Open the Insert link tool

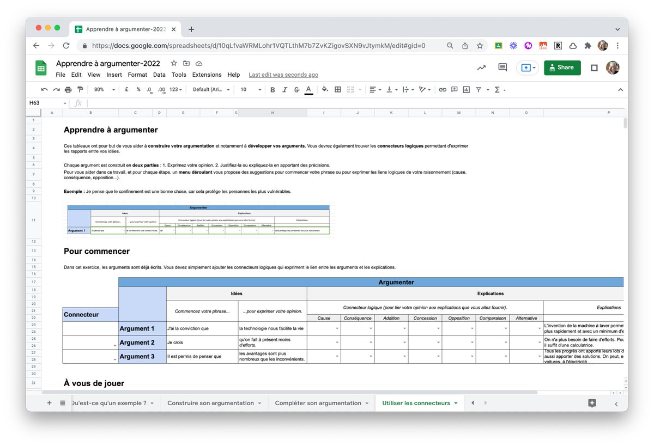[x=443, y=89]
